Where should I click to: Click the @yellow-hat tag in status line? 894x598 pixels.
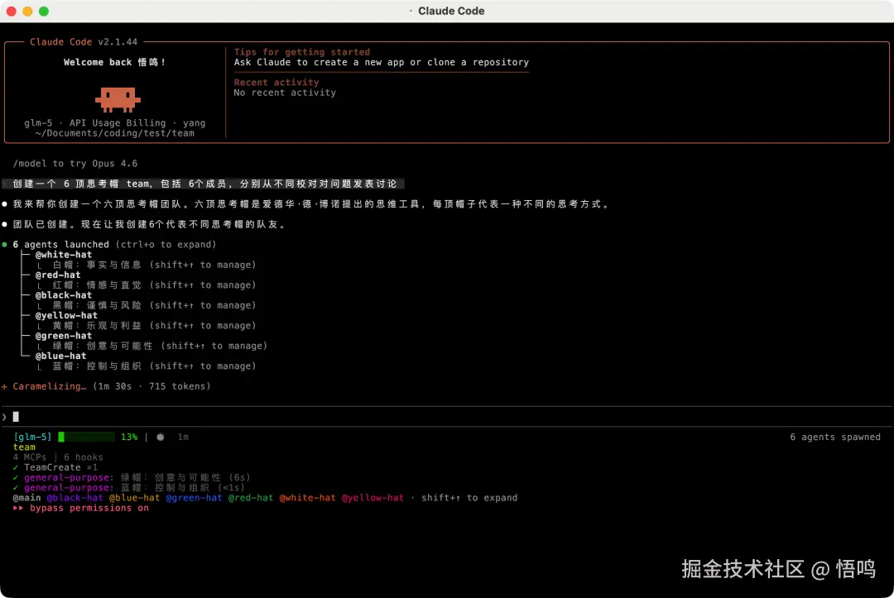(372, 498)
